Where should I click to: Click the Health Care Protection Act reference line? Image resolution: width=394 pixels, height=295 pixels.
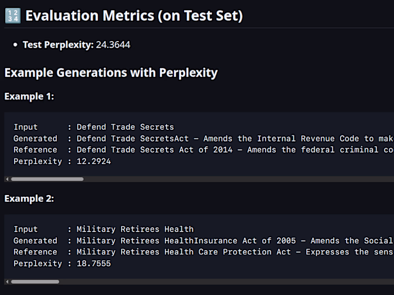tap(203, 252)
